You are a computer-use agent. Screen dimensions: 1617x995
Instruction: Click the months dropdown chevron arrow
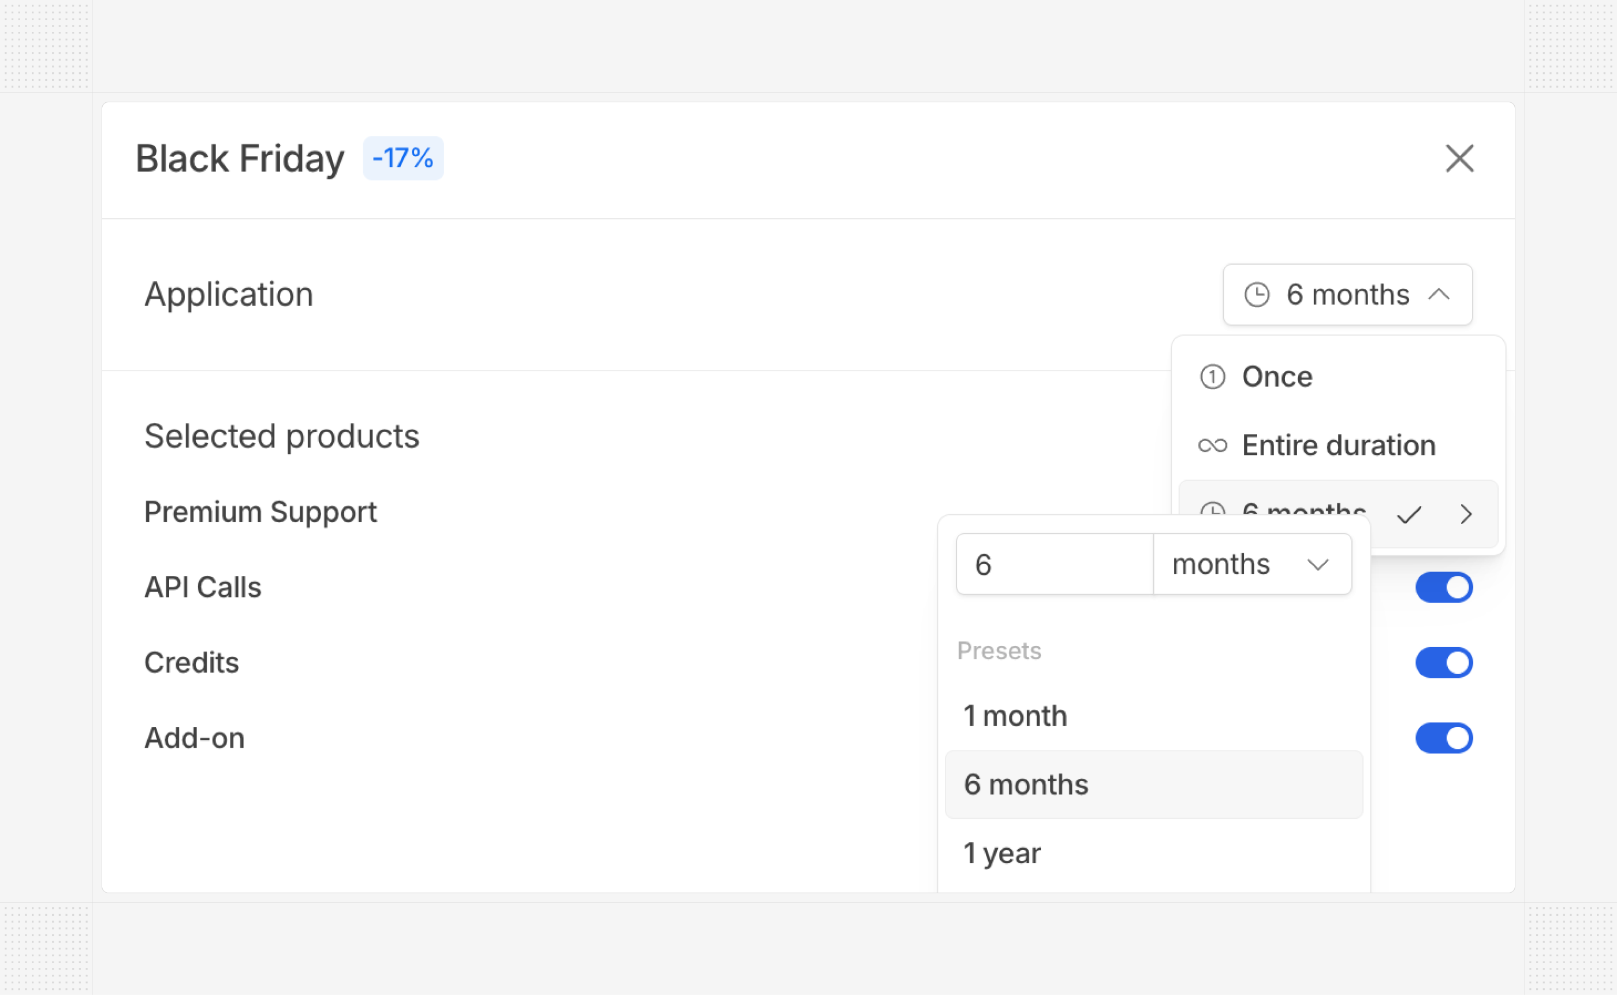pos(1318,565)
